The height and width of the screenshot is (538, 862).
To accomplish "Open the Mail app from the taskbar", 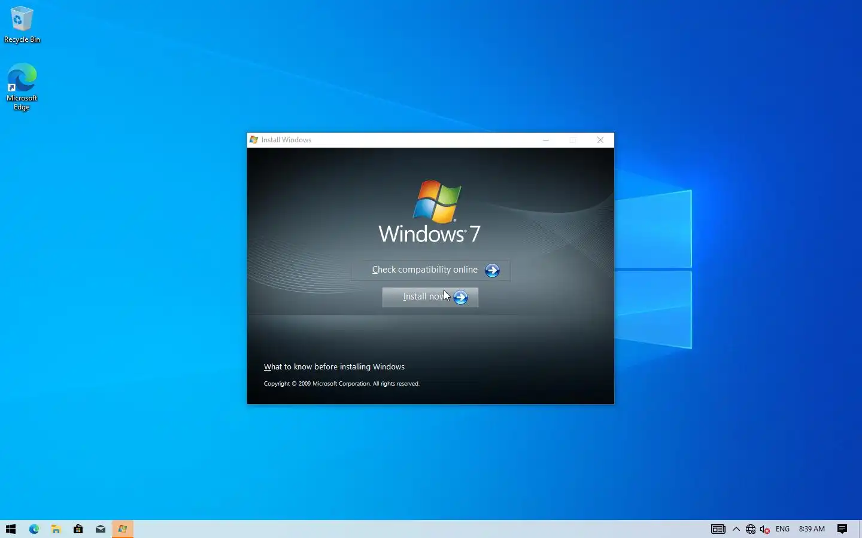I will click(x=101, y=529).
